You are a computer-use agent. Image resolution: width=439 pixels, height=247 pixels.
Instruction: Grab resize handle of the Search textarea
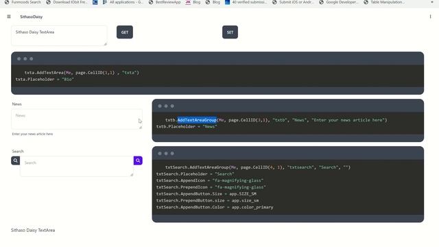(x=132, y=175)
